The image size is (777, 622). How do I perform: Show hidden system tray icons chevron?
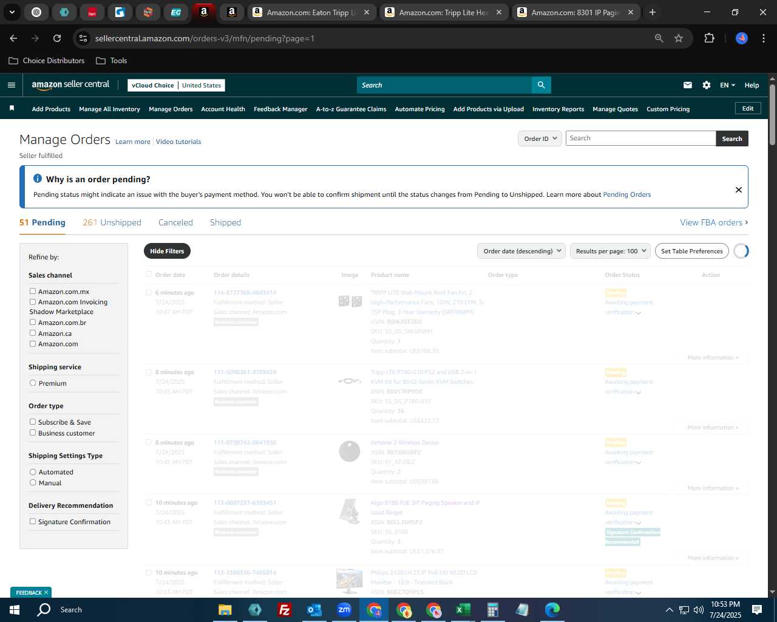point(669,610)
